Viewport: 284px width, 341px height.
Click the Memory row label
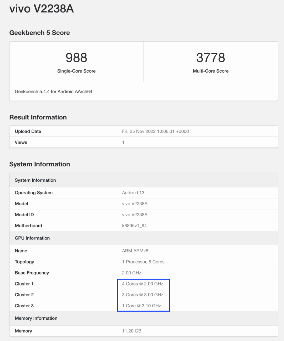click(23, 331)
